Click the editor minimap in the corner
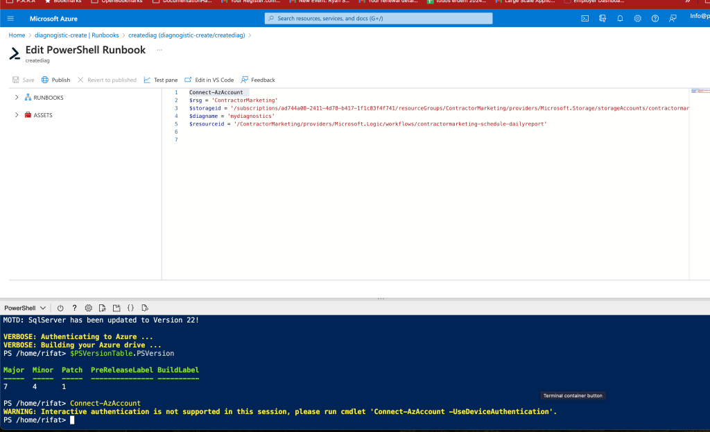The width and height of the screenshot is (710, 432). pyautogui.click(x=700, y=92)
